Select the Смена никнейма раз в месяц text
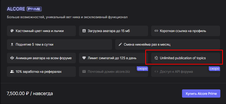226x104 pixels. 147,44
